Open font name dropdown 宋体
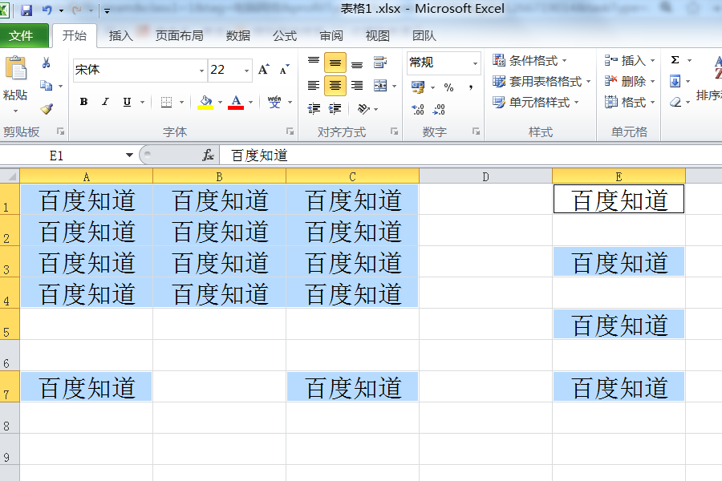This screenshot has width=722, height=481. [201, 71]
